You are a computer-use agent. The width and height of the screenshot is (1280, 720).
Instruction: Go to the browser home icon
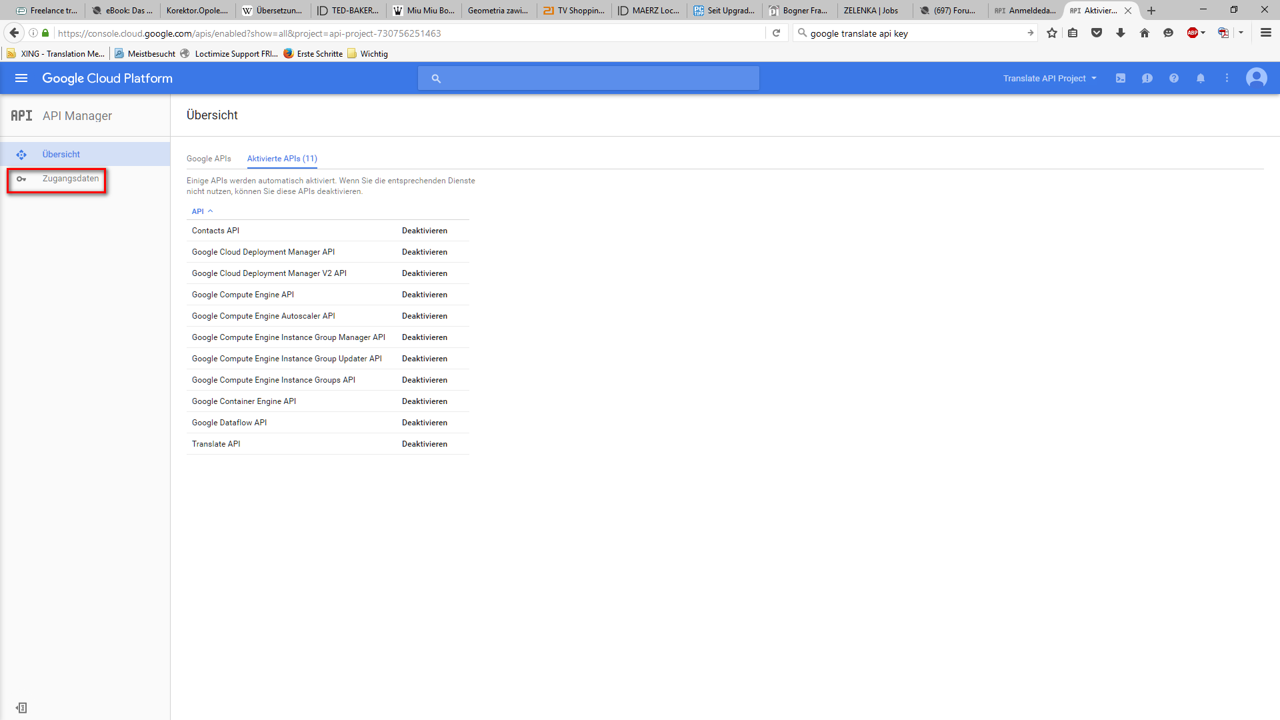tap(1145, 33)
